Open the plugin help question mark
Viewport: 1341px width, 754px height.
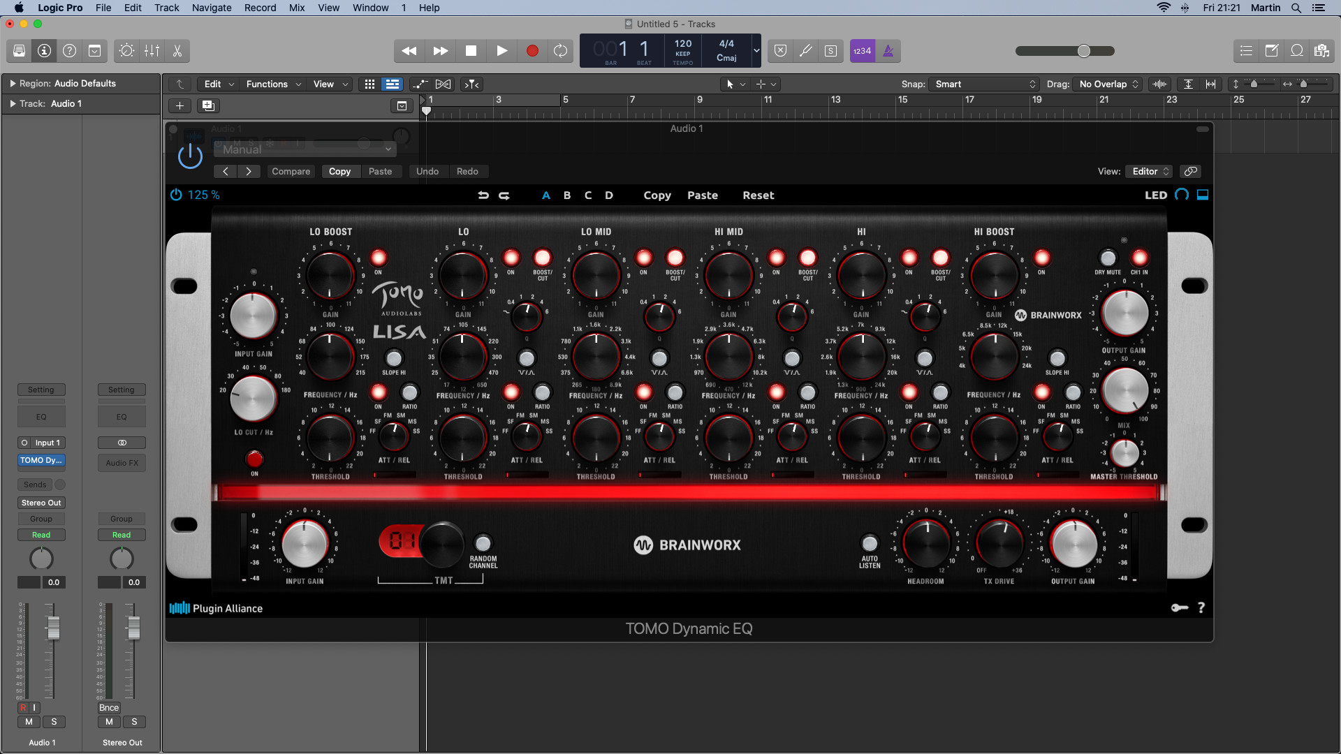1201,607
